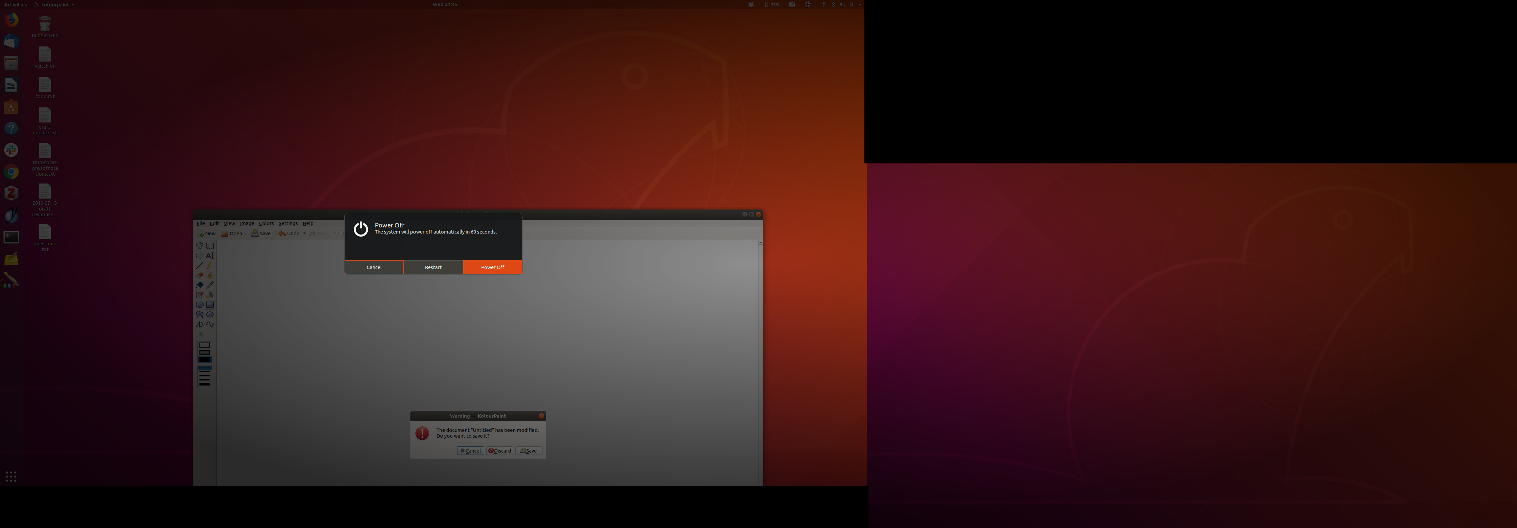Open the Colors menu
Viewport: 1517px width, 528px height.
coord(266,224)
